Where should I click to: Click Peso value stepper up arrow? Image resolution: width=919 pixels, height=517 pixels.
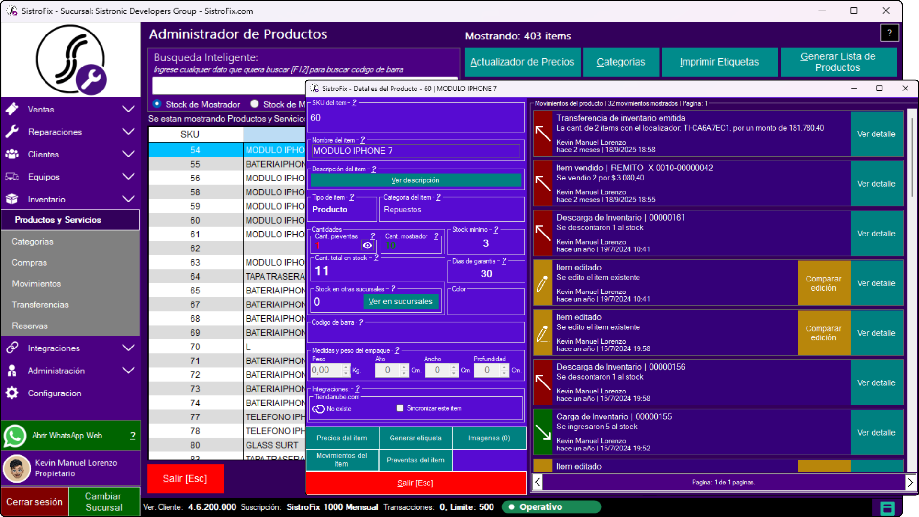[346, 367]
